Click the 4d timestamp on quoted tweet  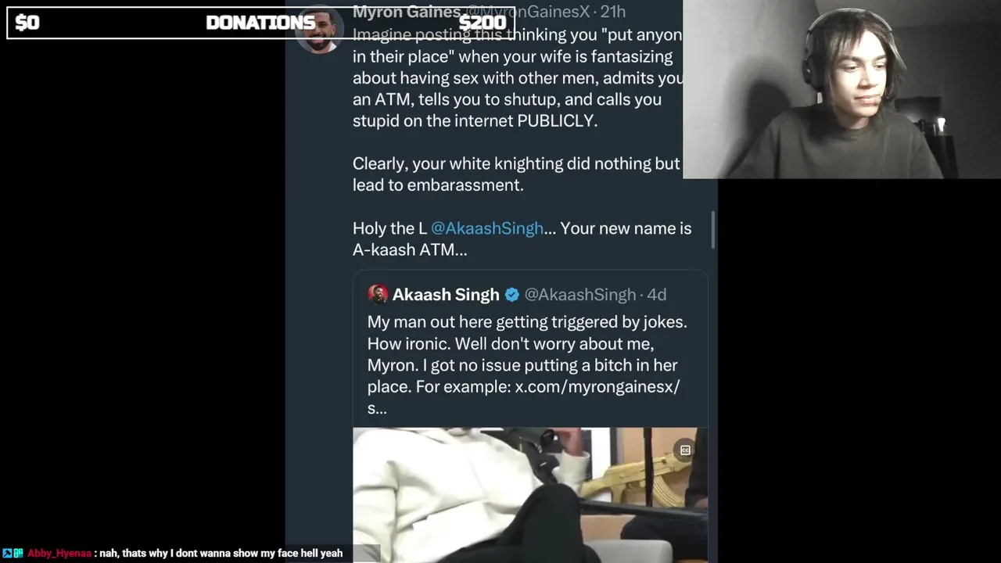pos(656,295)
